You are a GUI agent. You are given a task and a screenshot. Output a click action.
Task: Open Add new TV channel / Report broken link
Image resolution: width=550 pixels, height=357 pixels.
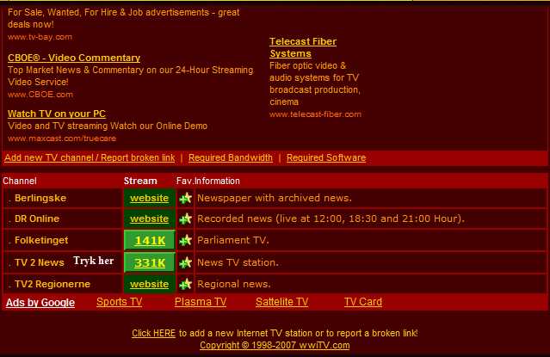click(90, 157)
